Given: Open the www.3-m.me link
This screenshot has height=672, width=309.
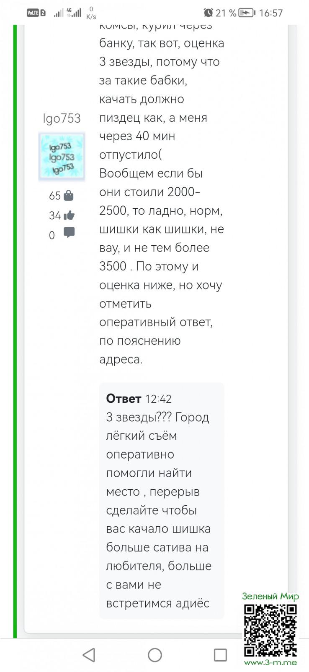Looking at the screenshot, I should click(270, 663).
